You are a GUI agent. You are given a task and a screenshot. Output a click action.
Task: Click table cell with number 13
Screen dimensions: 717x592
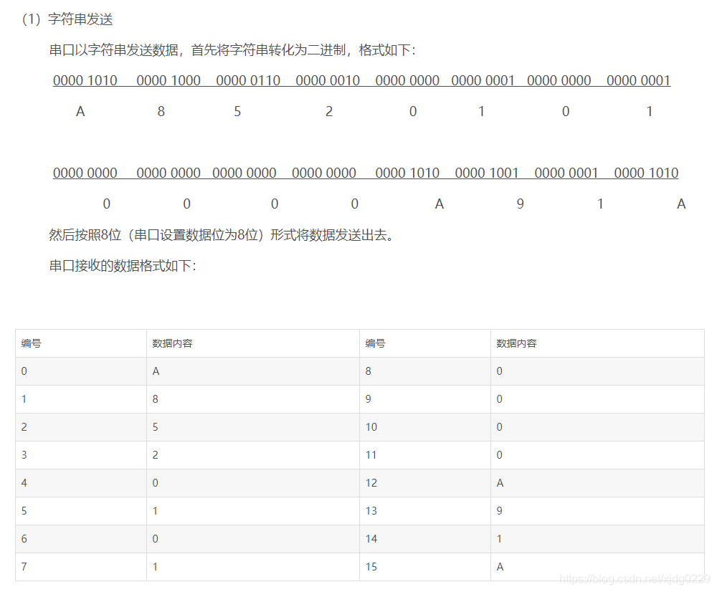pos(424,510)
